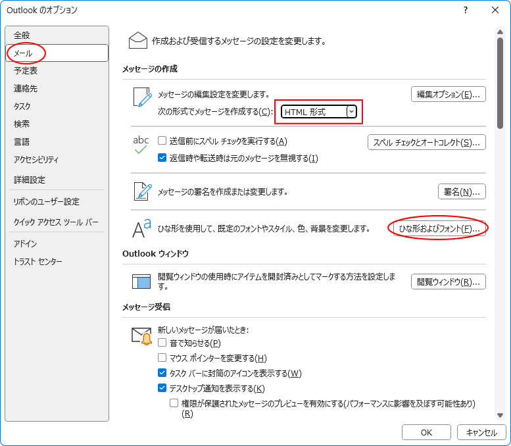Select 全般 in the options sidebar

coord(57,35)
